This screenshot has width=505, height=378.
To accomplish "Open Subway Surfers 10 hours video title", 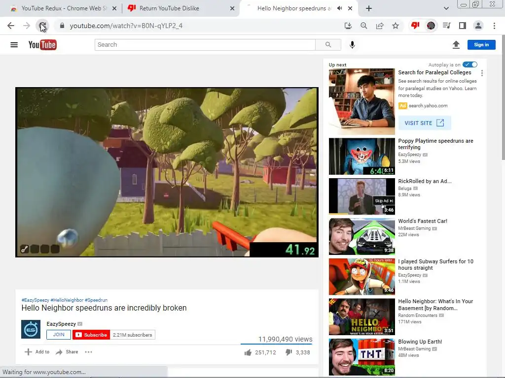I will 436,264.
